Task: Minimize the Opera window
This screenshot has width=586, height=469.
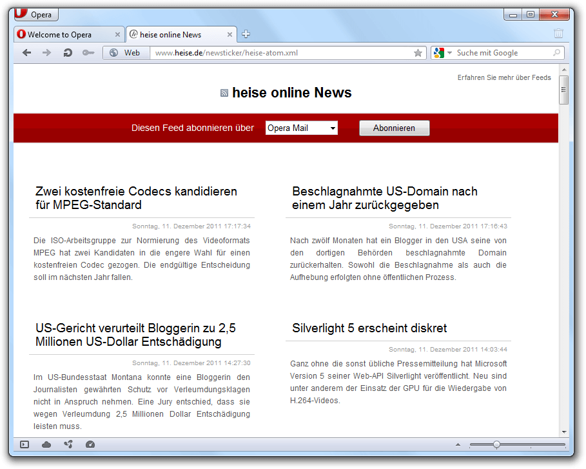Action: [x=513, y=15]
